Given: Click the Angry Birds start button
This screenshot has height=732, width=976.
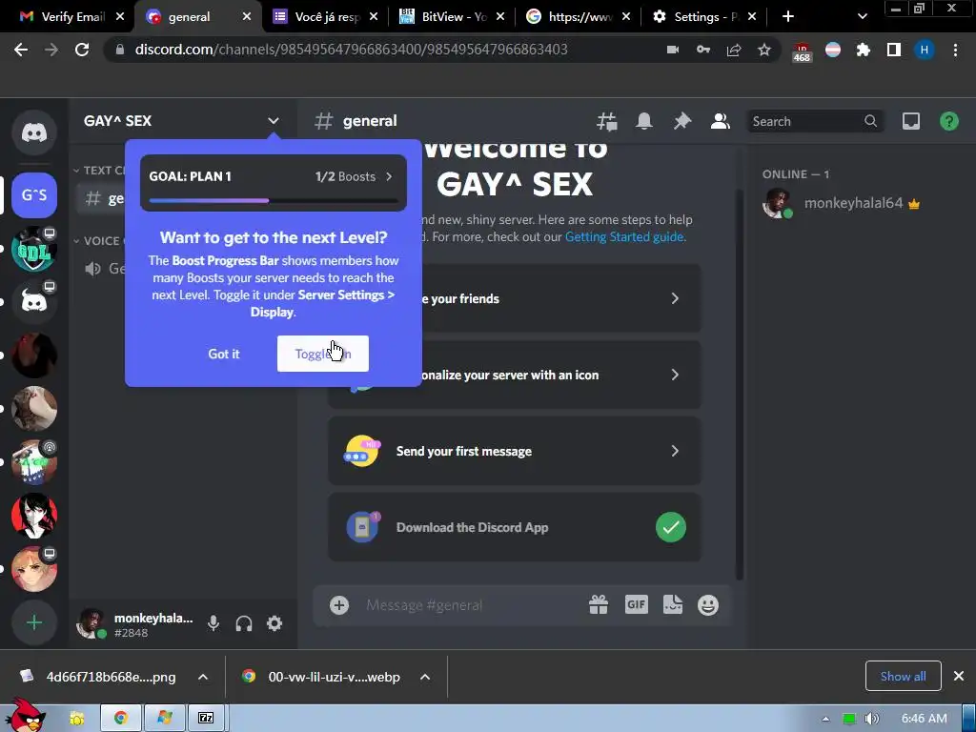Looking at the screenshot, I should [x=26, y=715].
